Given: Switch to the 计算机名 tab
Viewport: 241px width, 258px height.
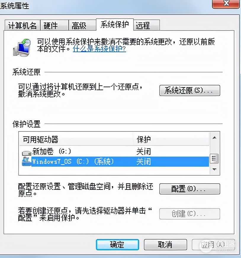Looking at the screenshot, I should (22, 26).
